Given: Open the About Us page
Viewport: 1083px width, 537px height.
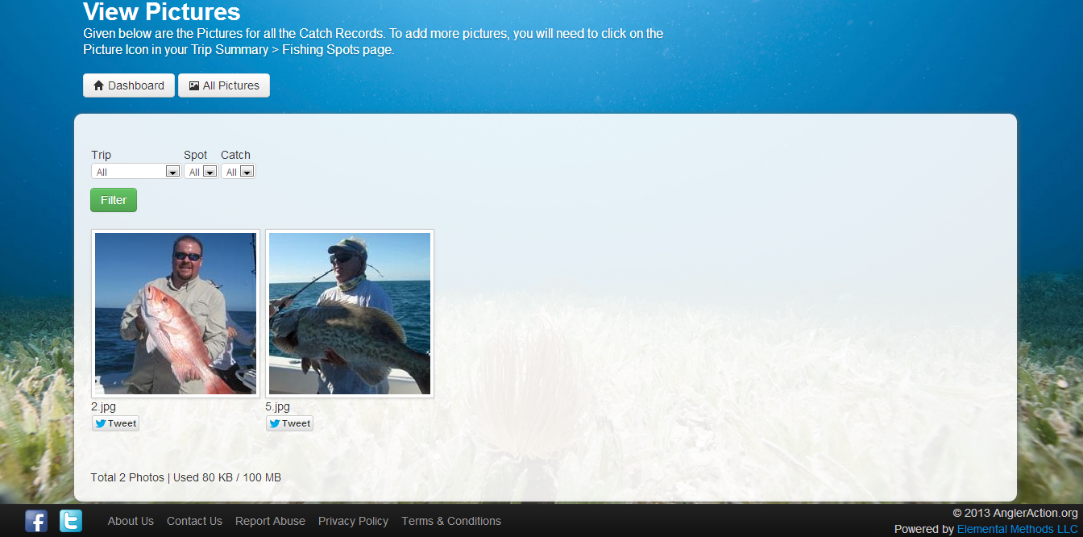Looking at the screenshot, I should point(131,521).
